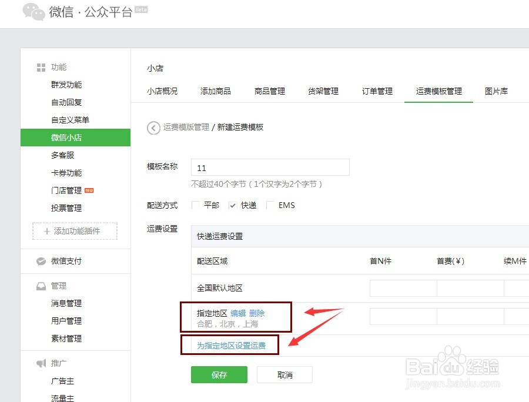Image resolution: width=529 pixels, height=402 pixels.
Task: Open 门店管理 in sidebar
Action: (x=66, y=190)
